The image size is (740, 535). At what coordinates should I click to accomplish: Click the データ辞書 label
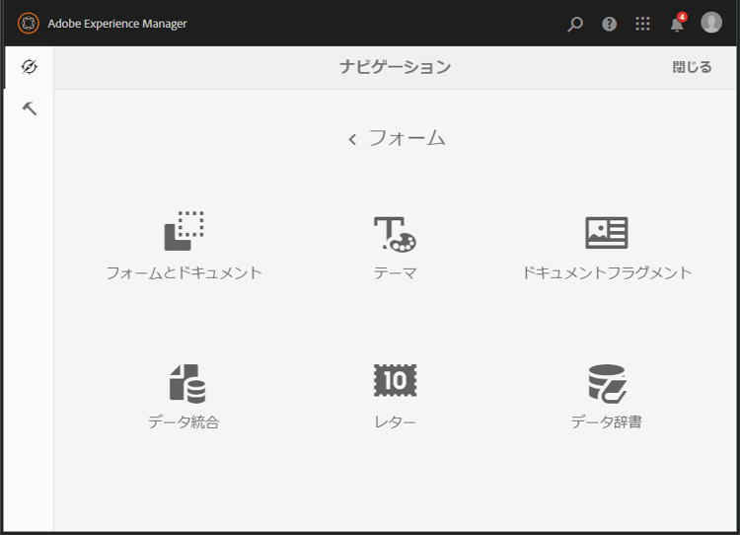point(607,421)
